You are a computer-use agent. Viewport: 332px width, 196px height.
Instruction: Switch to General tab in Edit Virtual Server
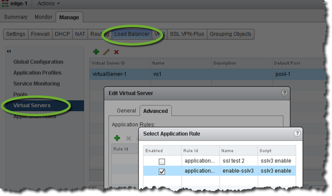pyautogui.click(x=127, y=111)
